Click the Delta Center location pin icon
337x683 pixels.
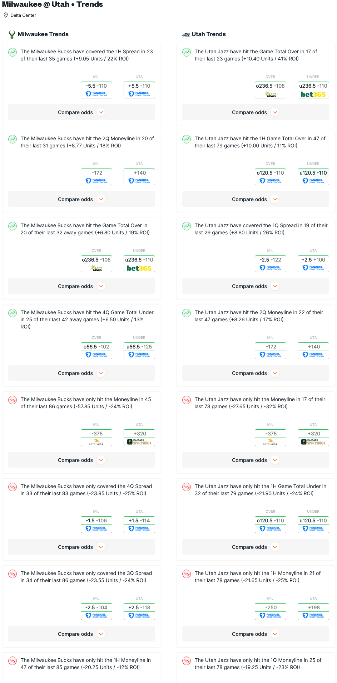(x=6, y=15)
